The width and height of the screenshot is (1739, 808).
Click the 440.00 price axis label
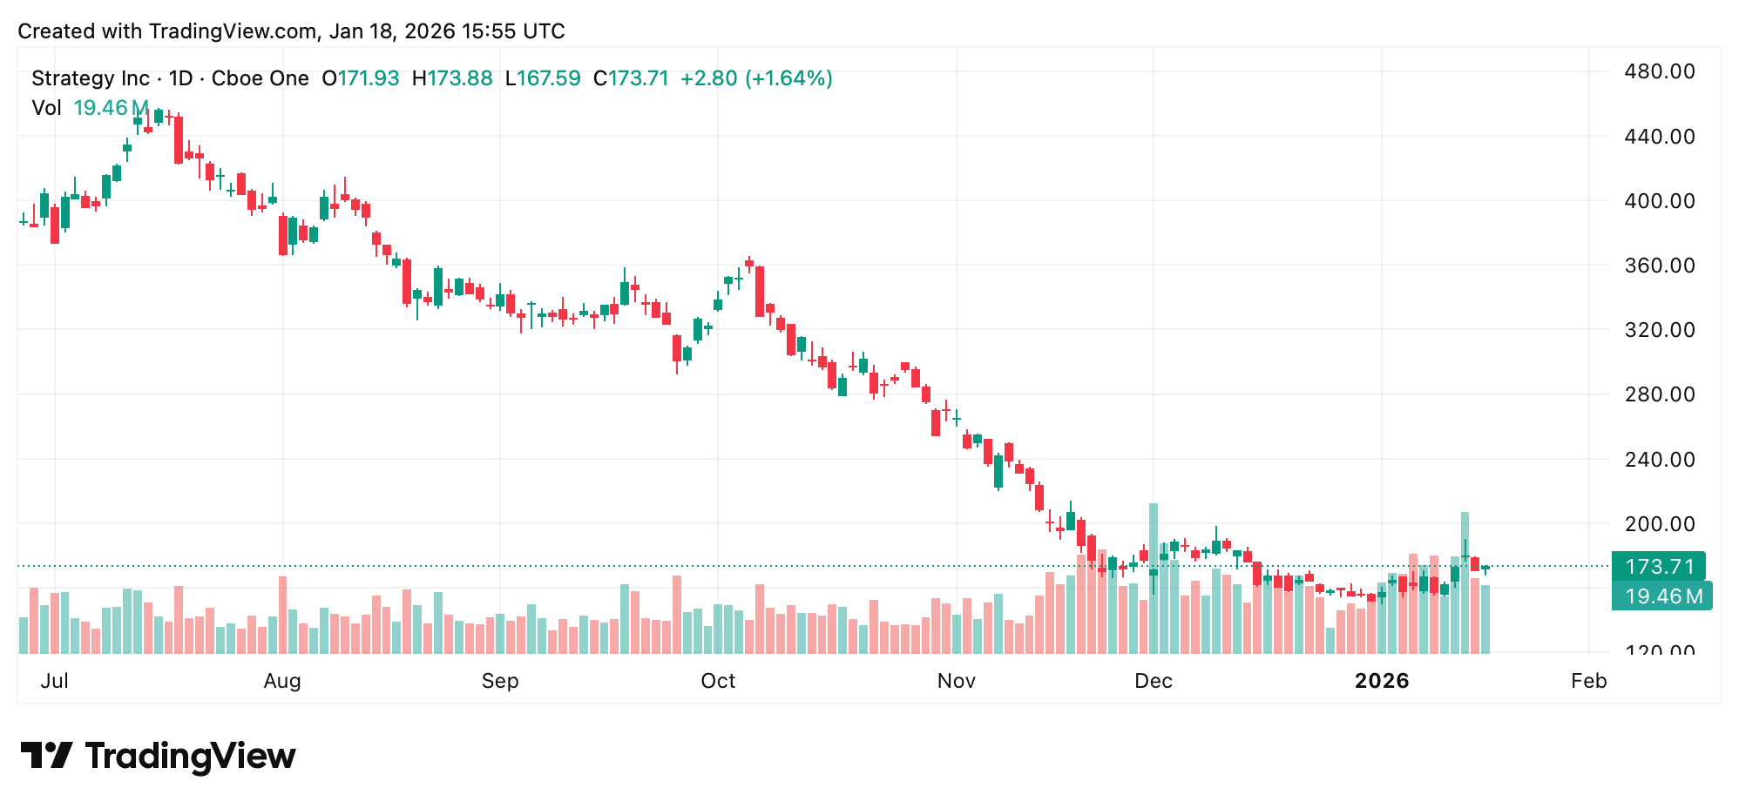pos(1659,137)
